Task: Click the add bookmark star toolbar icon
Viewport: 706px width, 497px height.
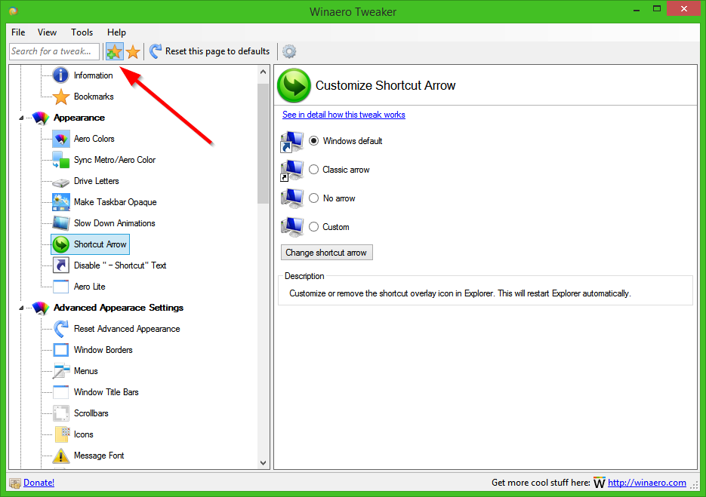Action: (x=114, y=52)
